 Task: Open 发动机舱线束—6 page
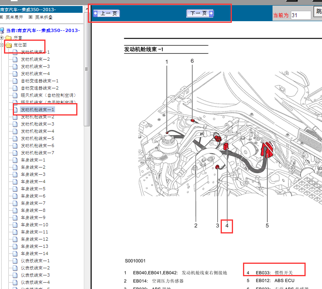coord(38,145)
